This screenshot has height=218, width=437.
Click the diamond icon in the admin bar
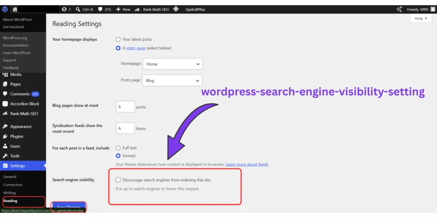[175, 9]
